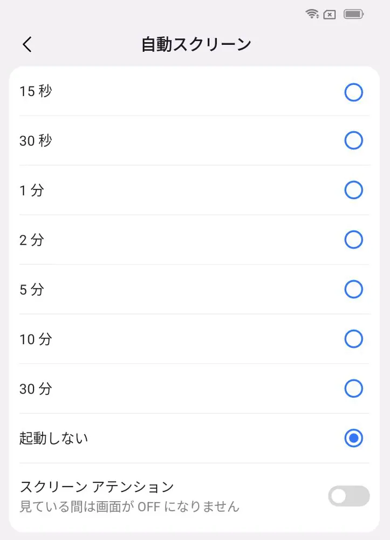Select the 10 分 radio button

(x=353, y=339)
